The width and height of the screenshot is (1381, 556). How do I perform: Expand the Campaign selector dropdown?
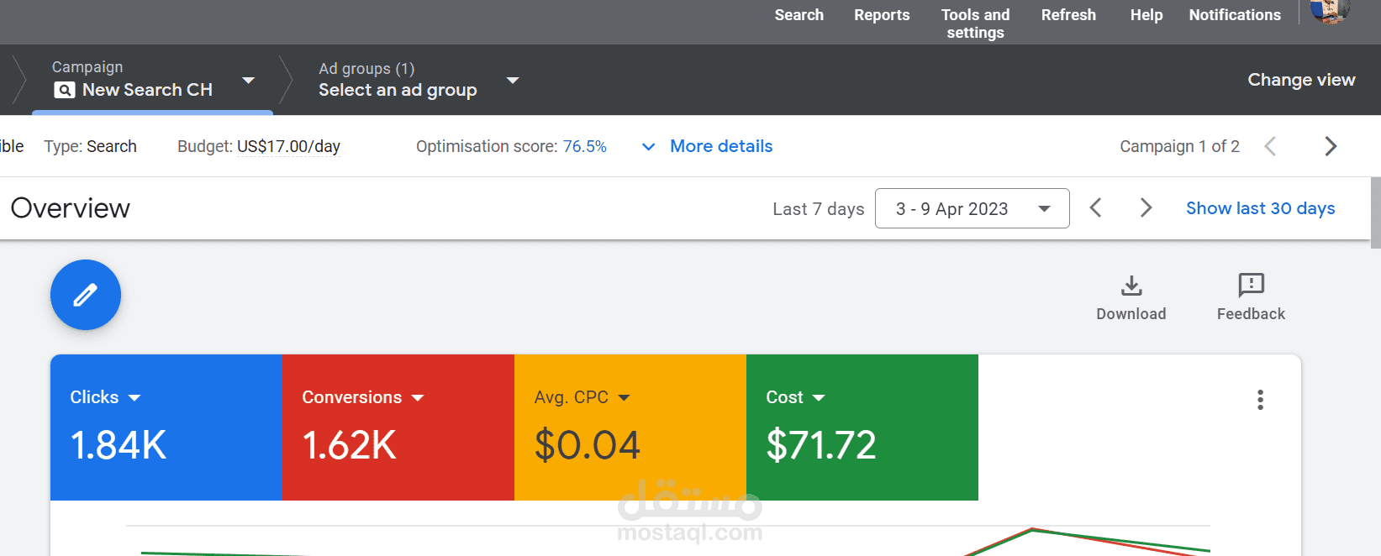[248, 81]
